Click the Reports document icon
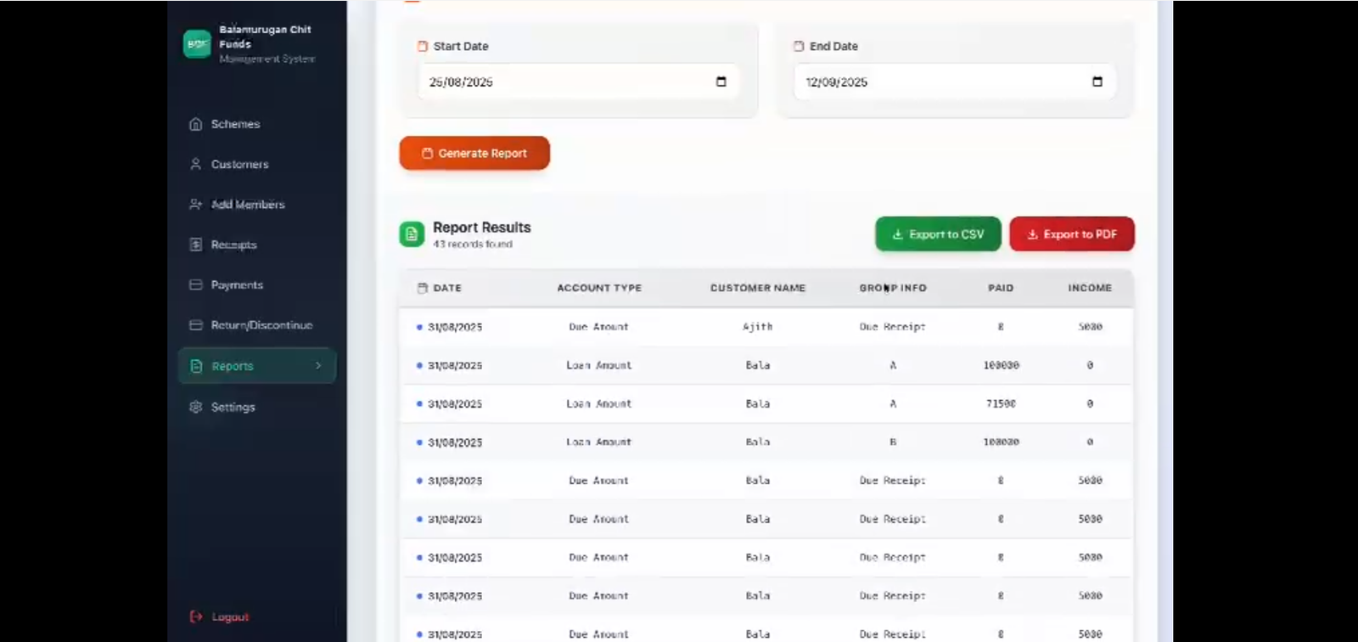Image resolution: width=1358 pixels, height=642 pixels. pos(196,366)
